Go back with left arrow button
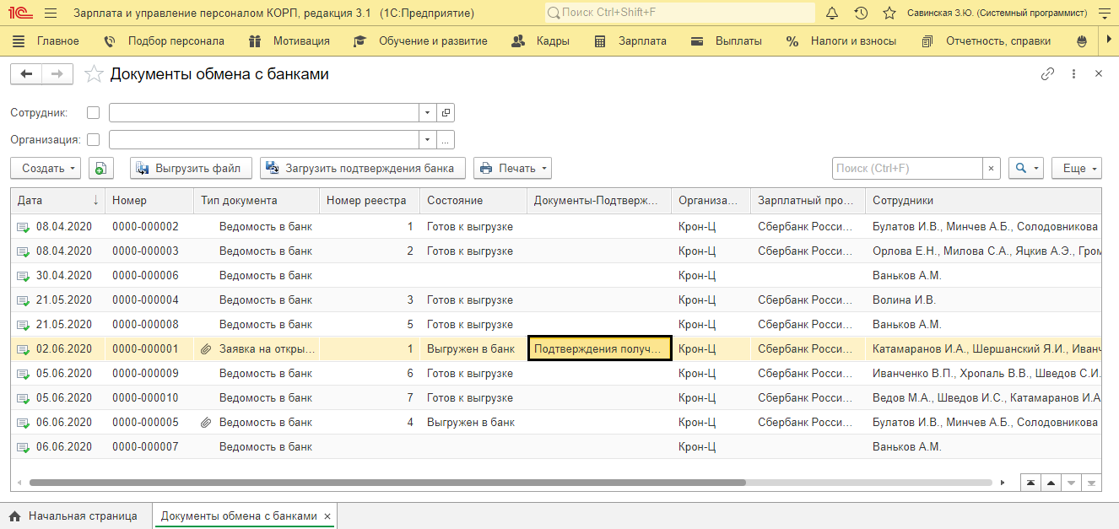 [26, 74]
